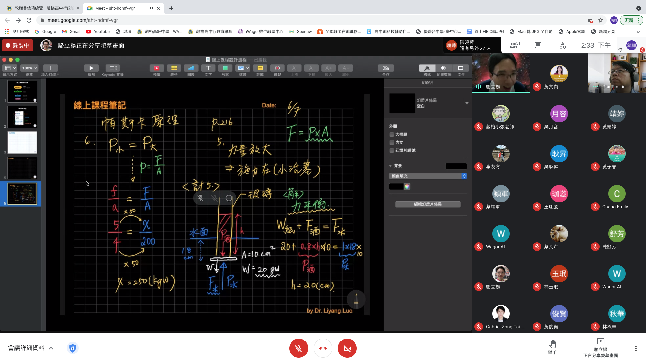Click the camera off button
This screenshot has width=646, height=363.
pos(347,348)
